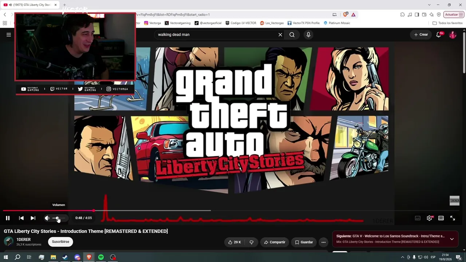Open the browser apps grid icon
Viewport: 466px width, 262px height.
click(x=5, y=23)
